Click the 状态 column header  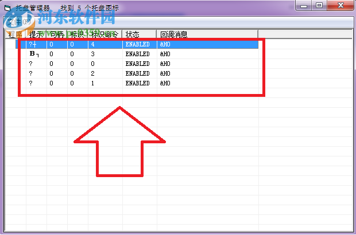click(x=140, y=34)
